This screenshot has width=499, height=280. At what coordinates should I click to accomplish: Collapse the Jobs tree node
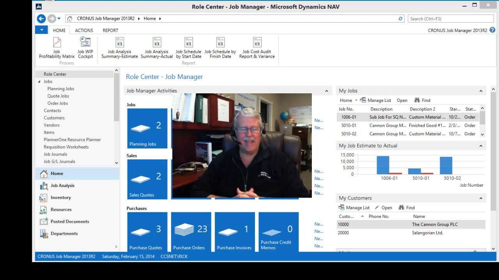click(39, 82)
